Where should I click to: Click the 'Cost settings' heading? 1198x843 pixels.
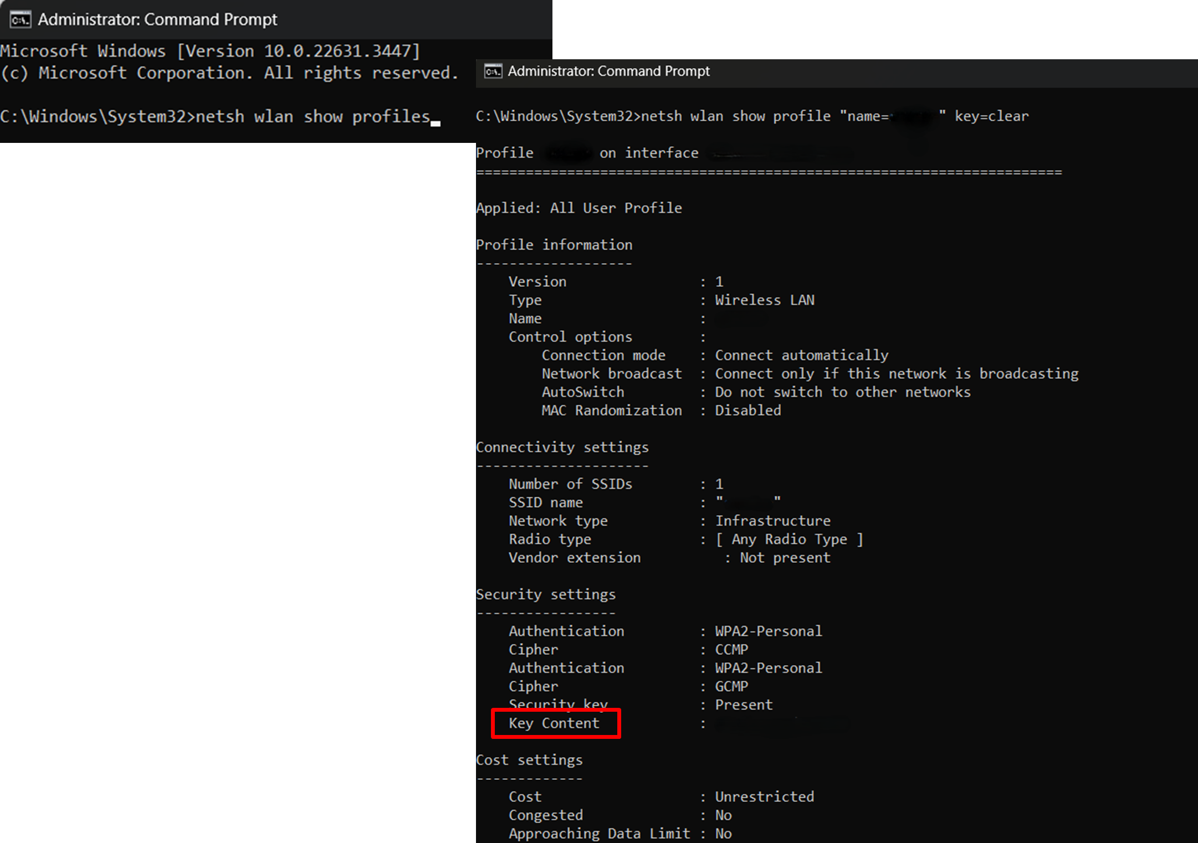pos(529,760)
